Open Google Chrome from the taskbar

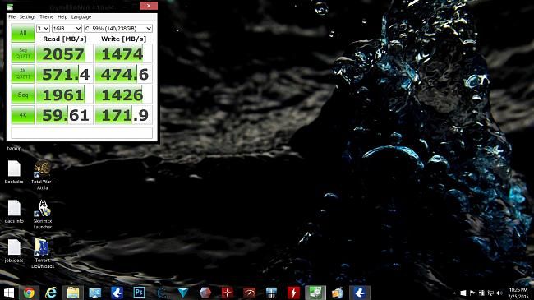29,293
